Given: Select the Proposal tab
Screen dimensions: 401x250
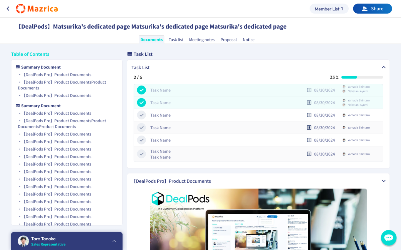Looking at the screenshot, I should pos(229,39).
